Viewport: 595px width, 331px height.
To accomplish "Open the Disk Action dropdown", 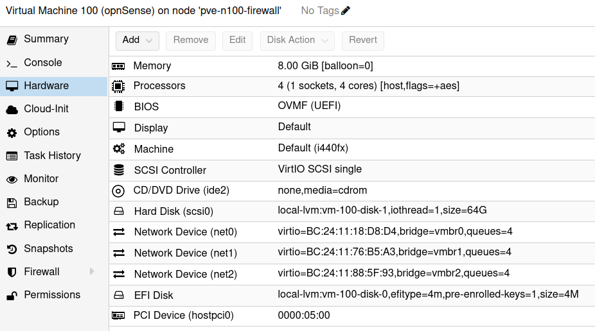I will (297, 40).
